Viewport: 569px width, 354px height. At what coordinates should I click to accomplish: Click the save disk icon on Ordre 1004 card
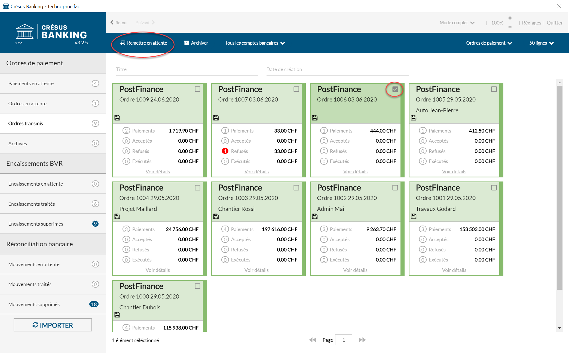pos(117,216)
